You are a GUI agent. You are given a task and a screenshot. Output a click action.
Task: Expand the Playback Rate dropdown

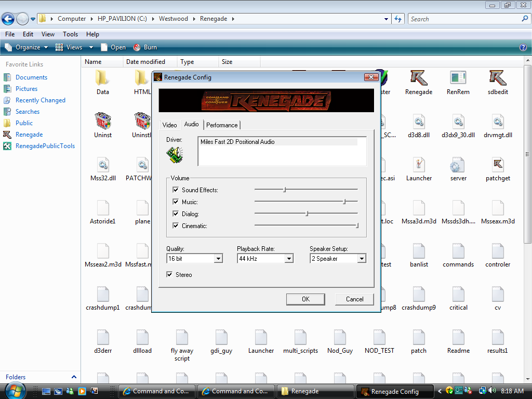point(289,259)
